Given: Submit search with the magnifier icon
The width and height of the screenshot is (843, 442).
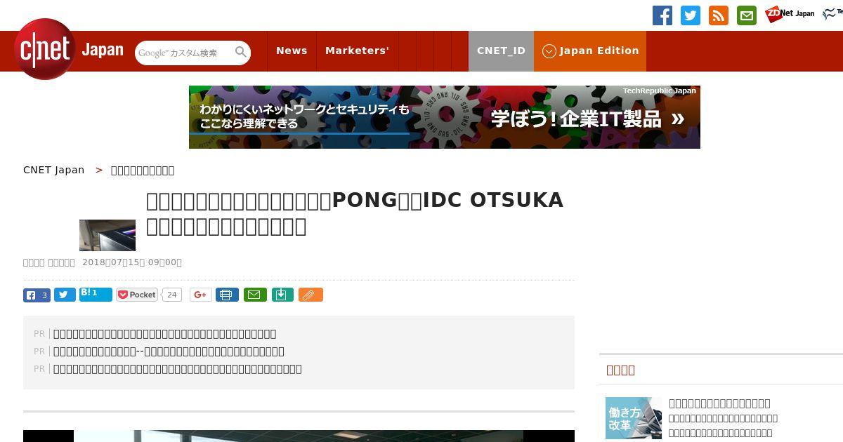Looking at the screenshot, I should pyautogui.click(x=240, y=52).
